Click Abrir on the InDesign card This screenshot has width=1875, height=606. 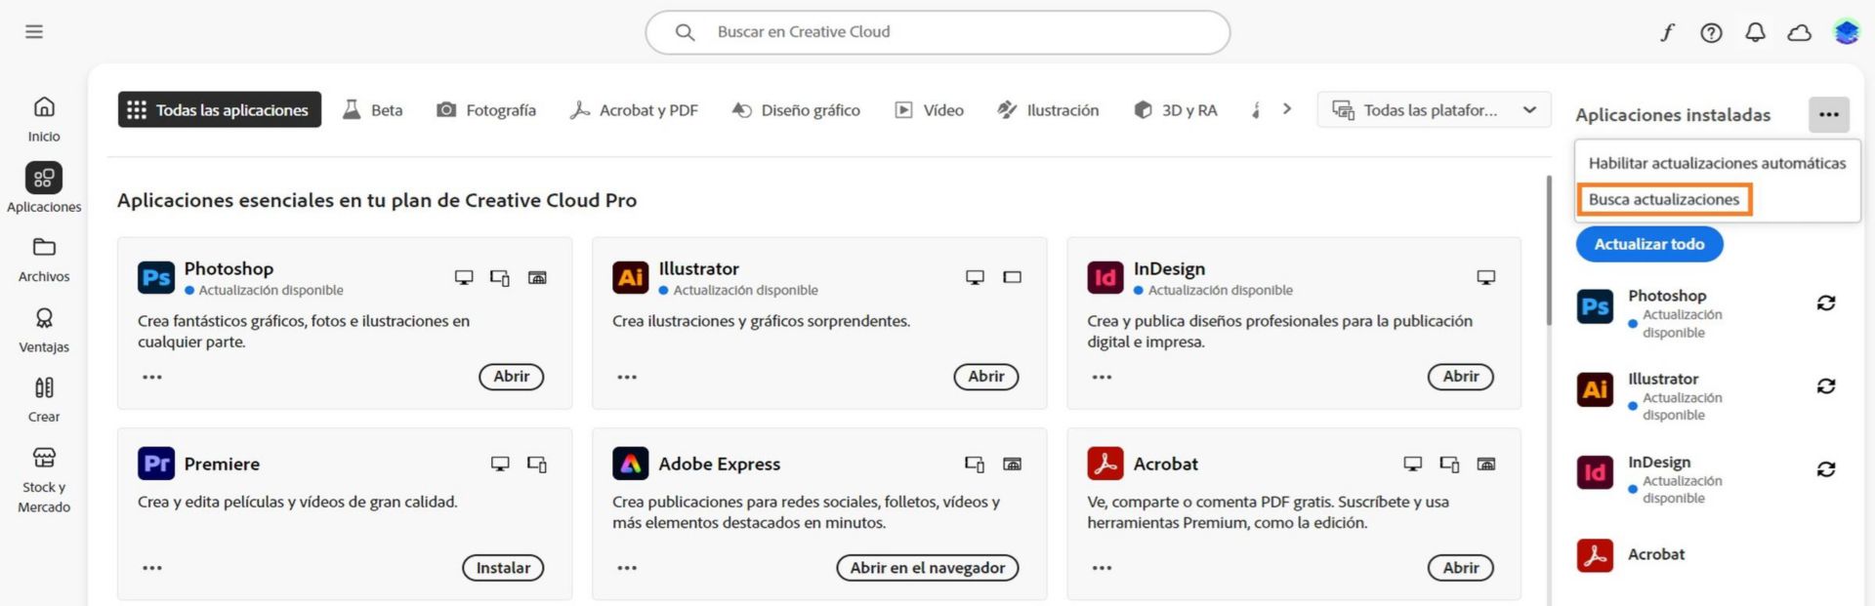click(x=1461, y=377)
